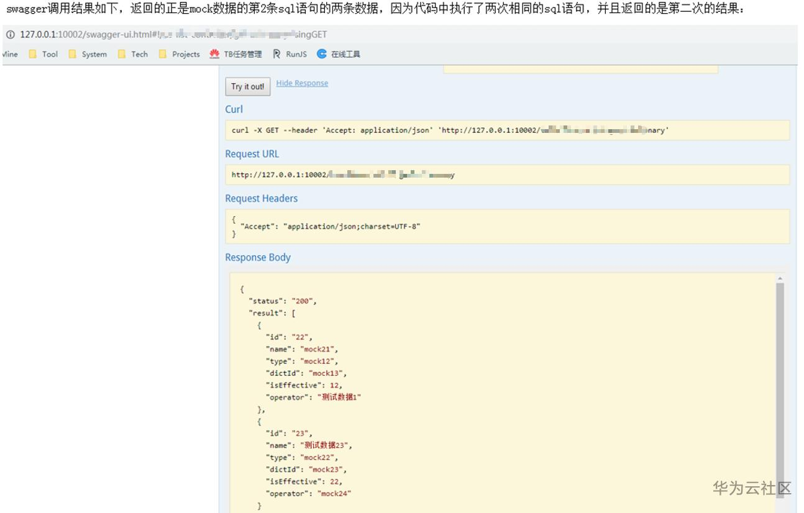Focus the browser address bar URL

coord(173,35)
